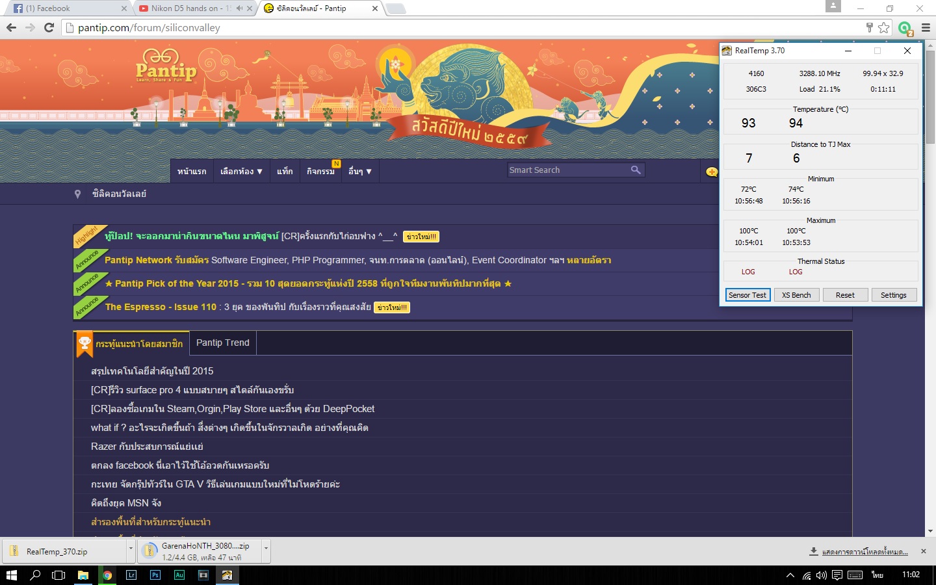Open the 'what if ?' topic
936x585 pixels.
229,428
